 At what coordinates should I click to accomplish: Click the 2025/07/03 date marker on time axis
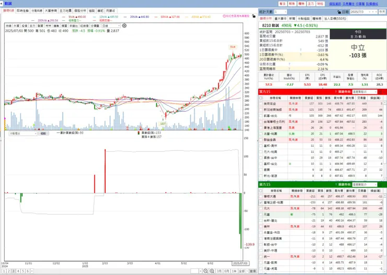tap(240, 264)
